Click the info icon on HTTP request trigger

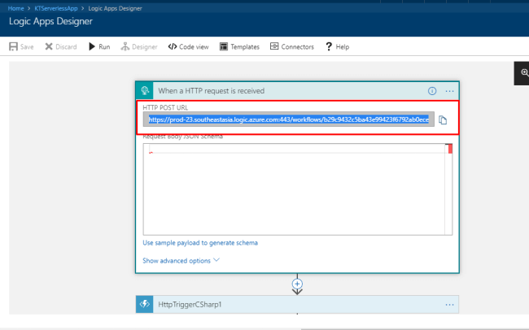[432, 91]
